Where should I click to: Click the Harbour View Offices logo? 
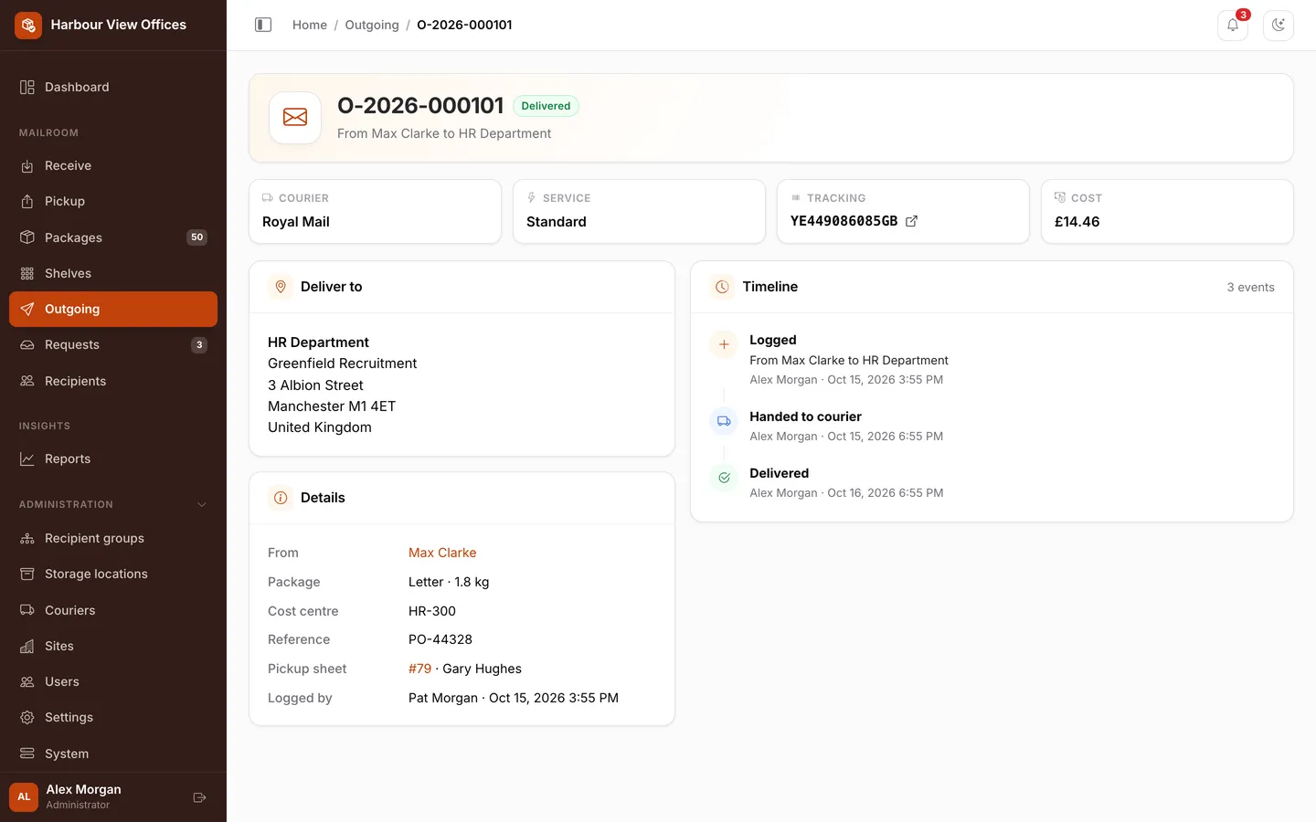pos(28,25)
